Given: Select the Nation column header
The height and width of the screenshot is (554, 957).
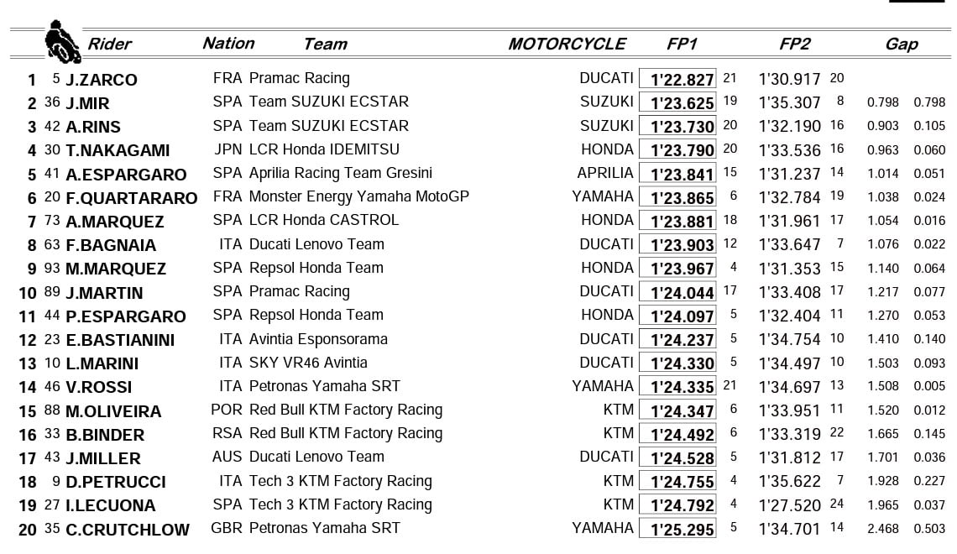Looking at the screenshot, I should [228, 44].
